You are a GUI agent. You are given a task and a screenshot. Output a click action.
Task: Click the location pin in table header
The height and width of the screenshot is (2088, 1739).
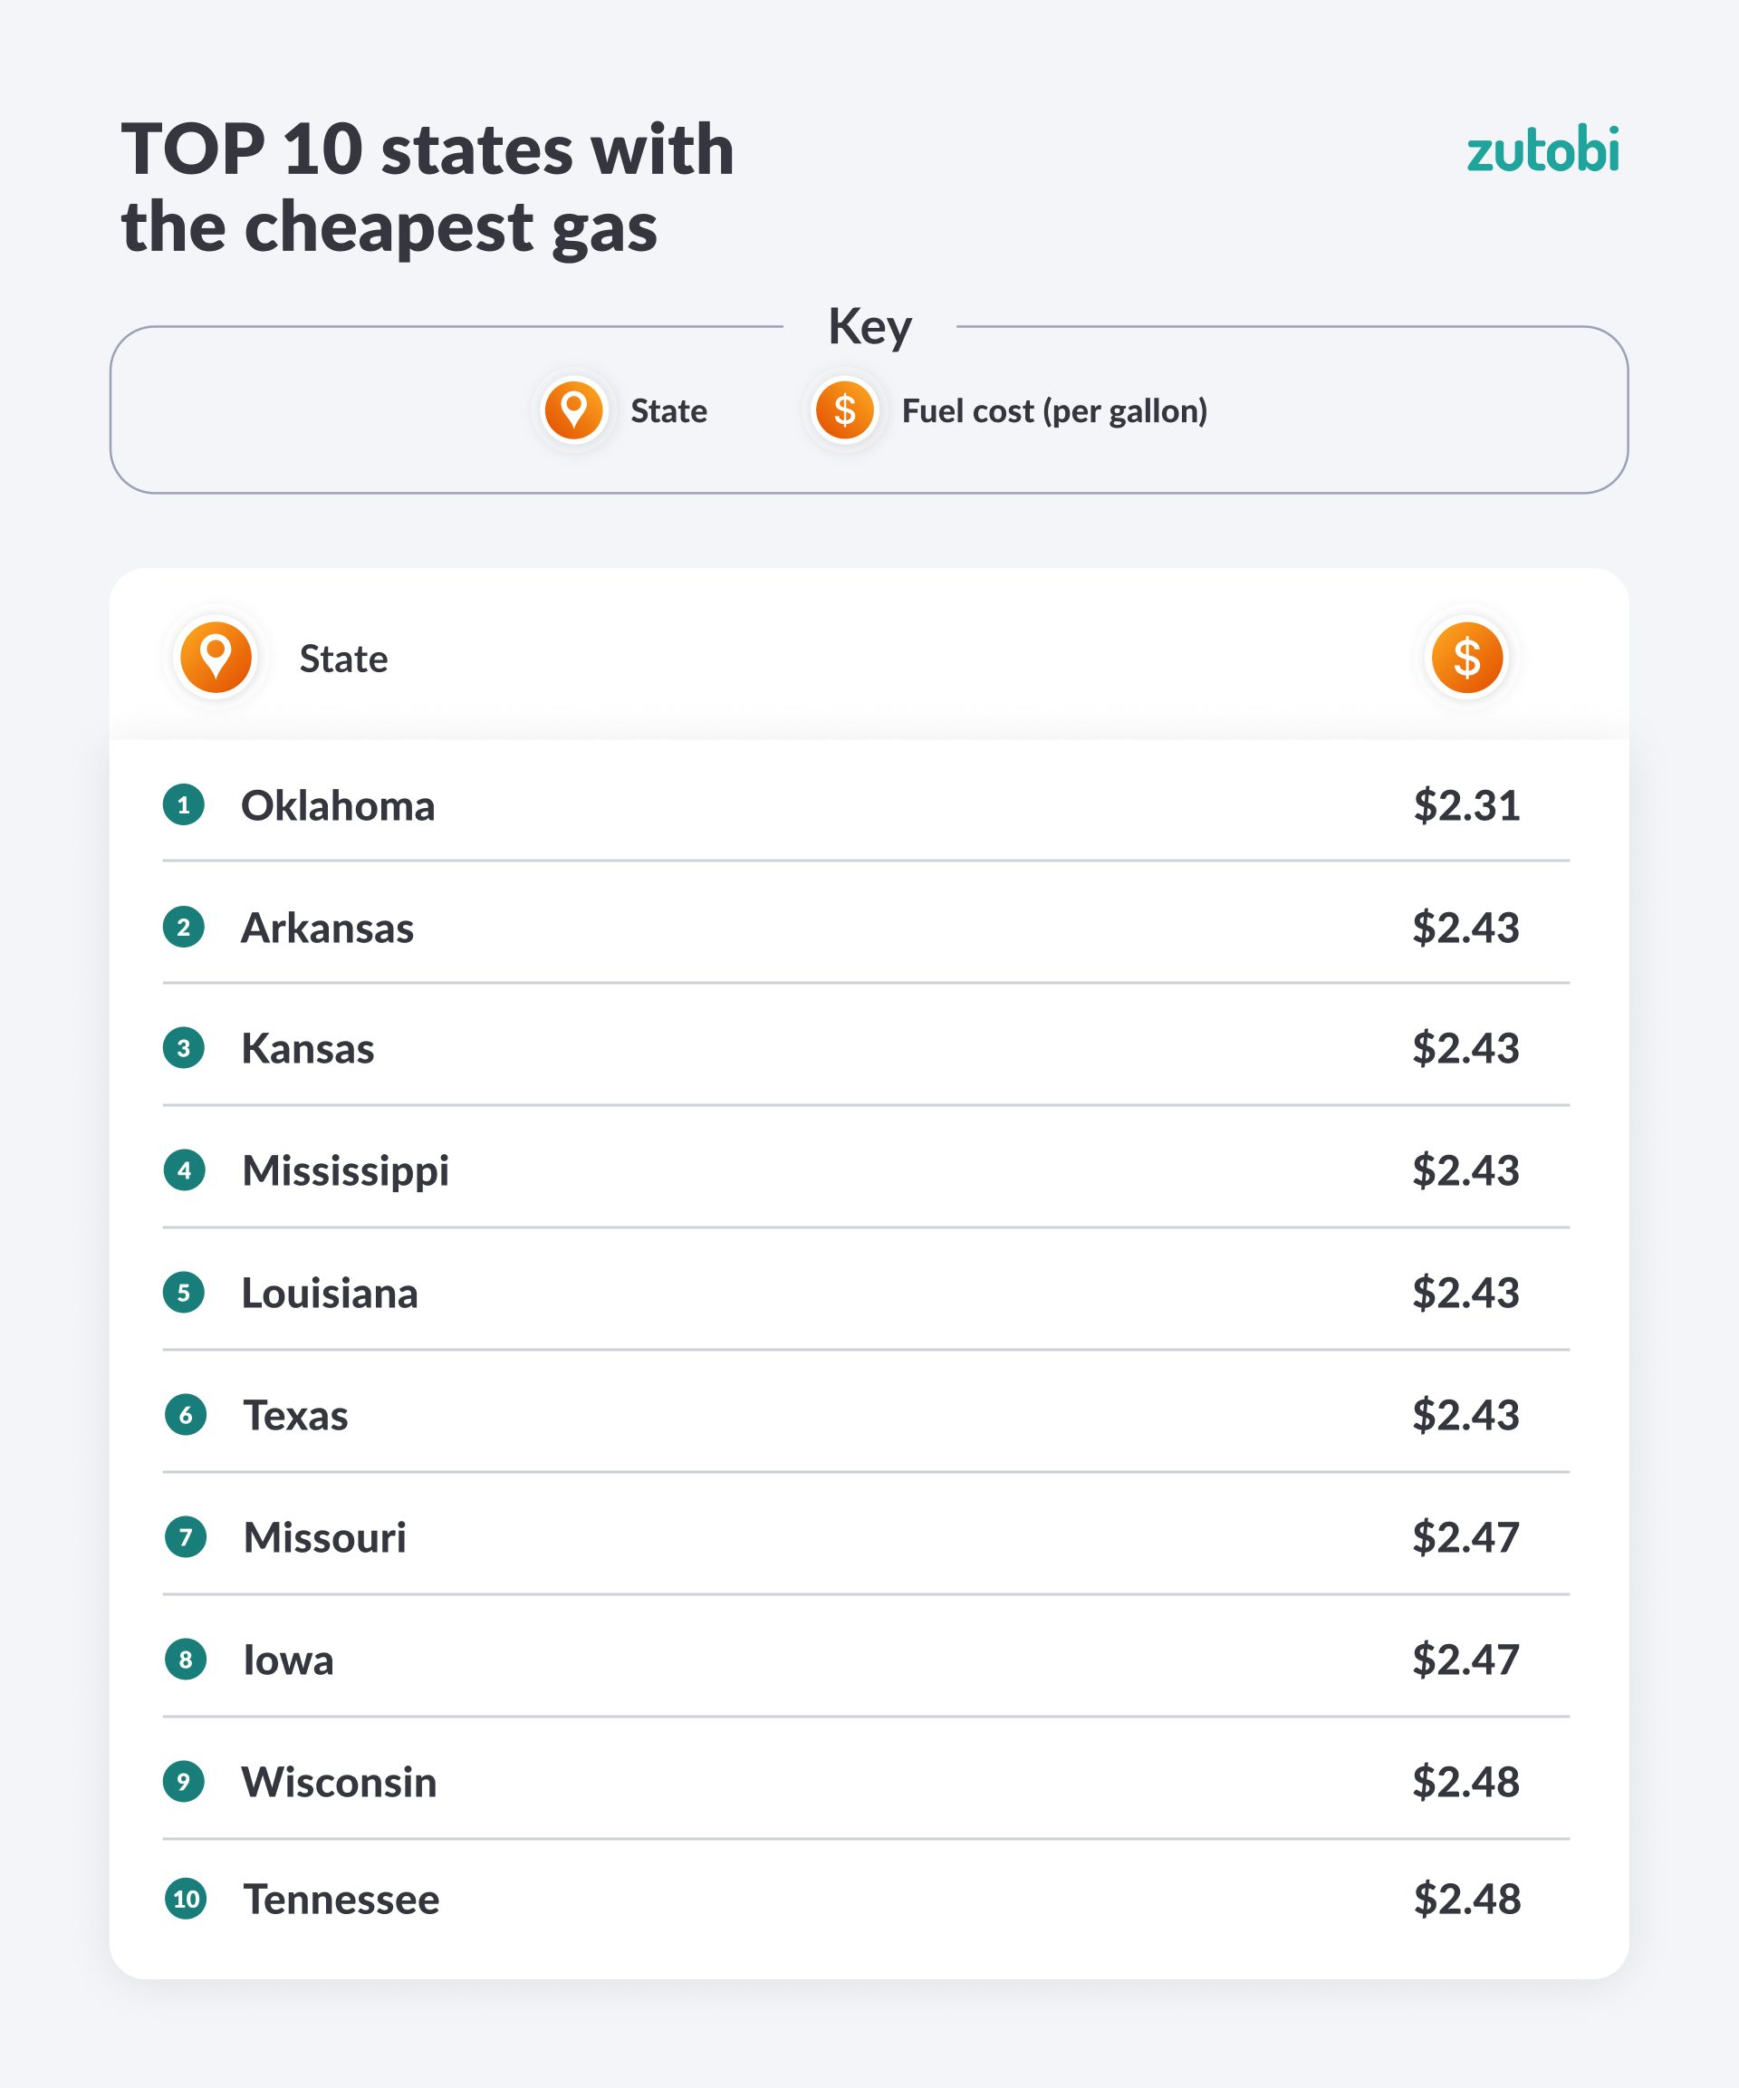[x=216, y=658]
